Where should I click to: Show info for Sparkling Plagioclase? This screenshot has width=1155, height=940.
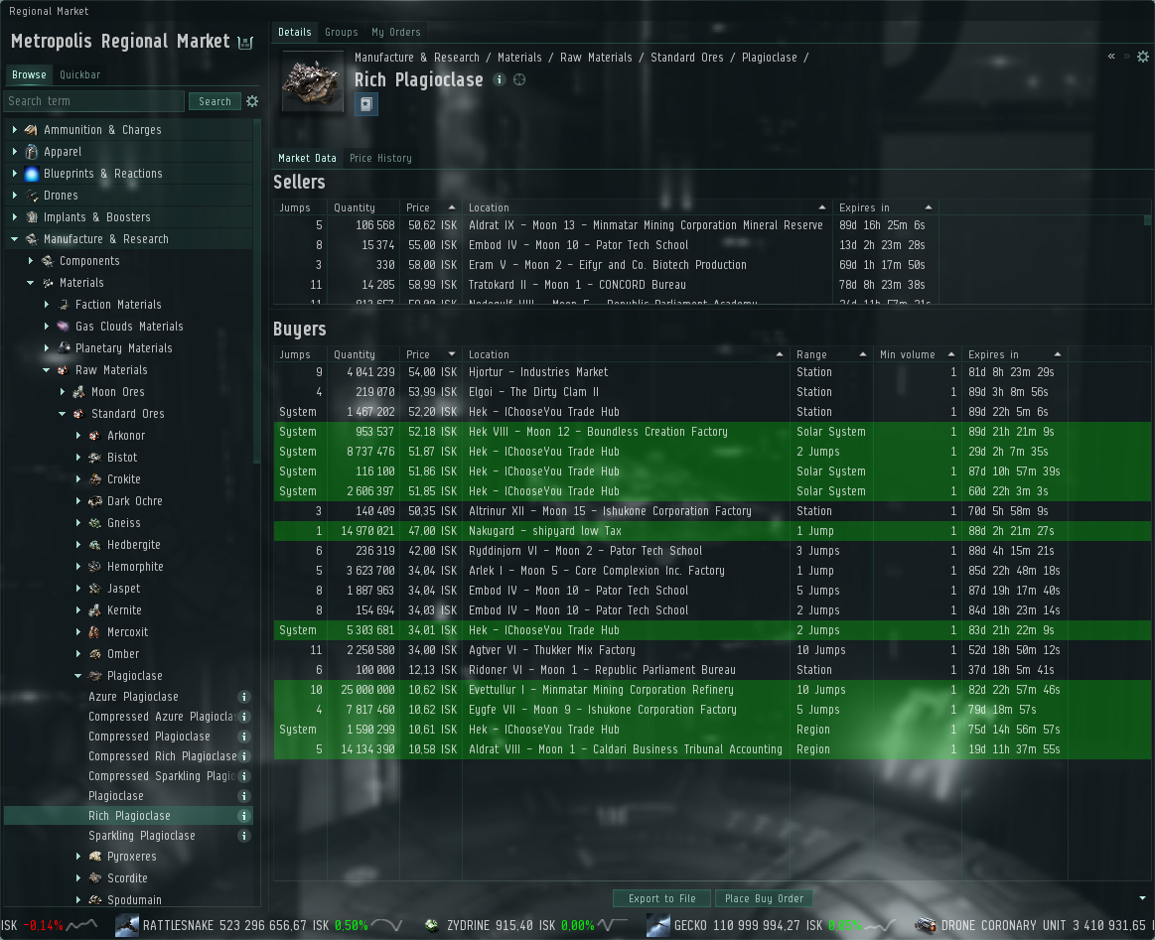(244, 836)
